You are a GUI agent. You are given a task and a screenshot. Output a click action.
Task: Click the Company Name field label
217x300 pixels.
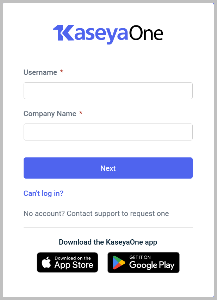click(50, 114)
